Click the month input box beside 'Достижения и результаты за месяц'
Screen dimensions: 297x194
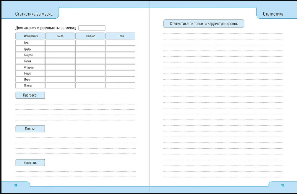[x=92, y=28]
